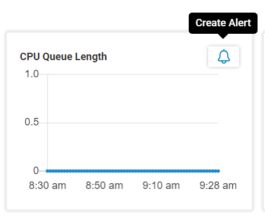Select the CPU Queue Length chart title
This screenshot has height=217, width=265.
[63, 57]
